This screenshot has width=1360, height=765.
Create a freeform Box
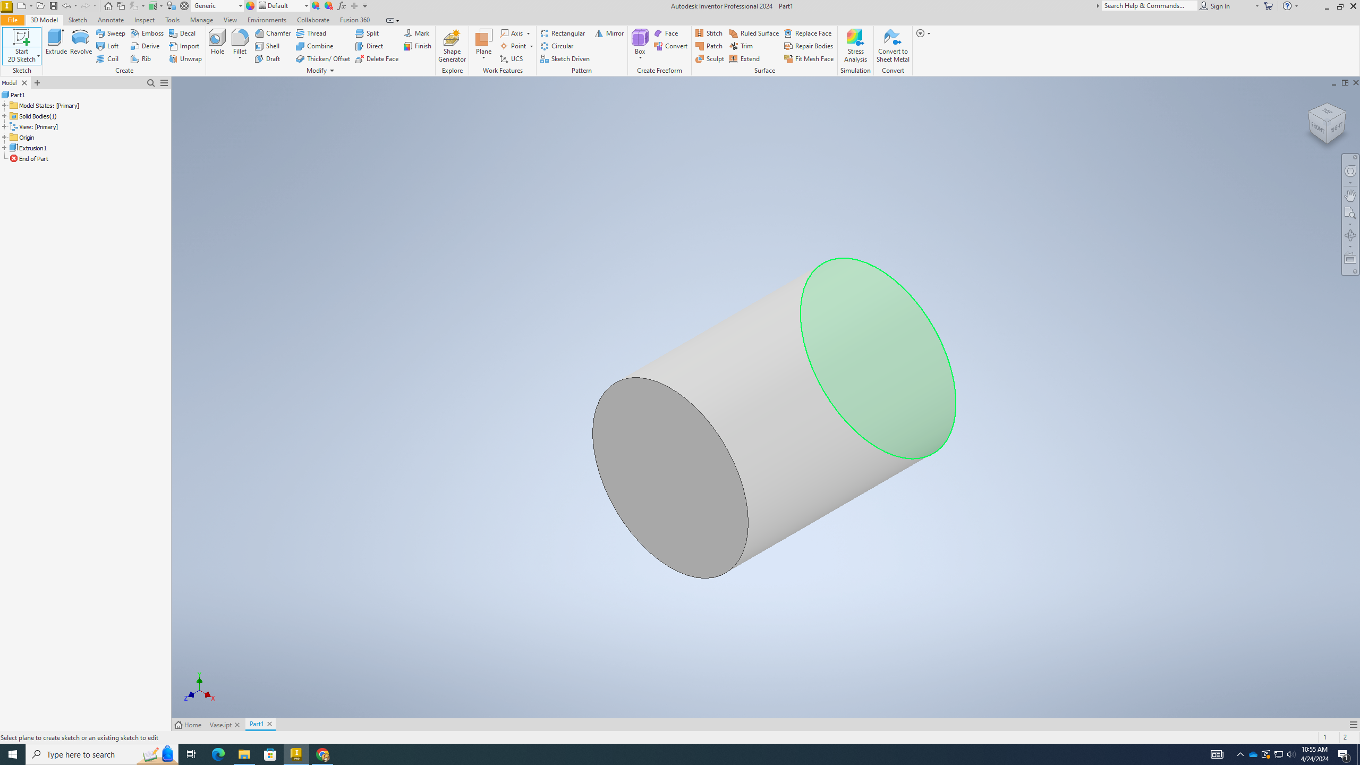point(640,42)
